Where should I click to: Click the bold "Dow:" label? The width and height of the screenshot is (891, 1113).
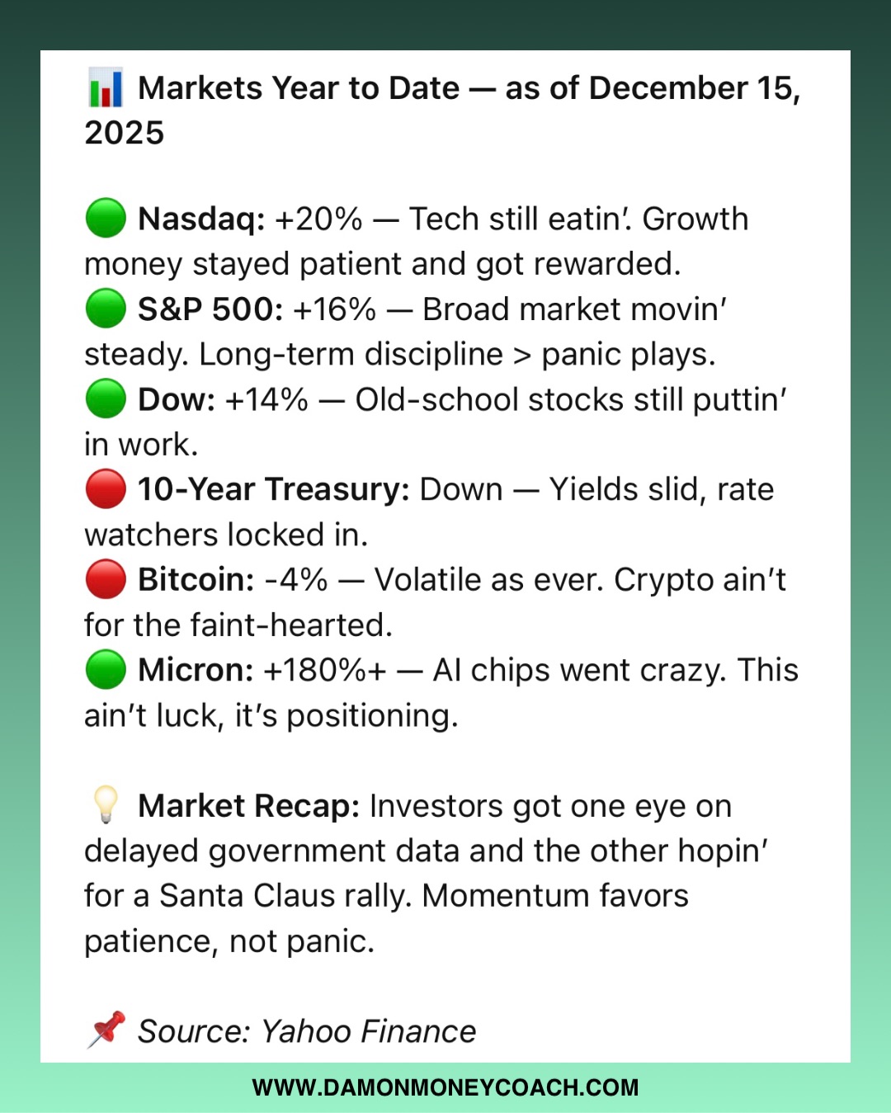[x=177, y=400]
